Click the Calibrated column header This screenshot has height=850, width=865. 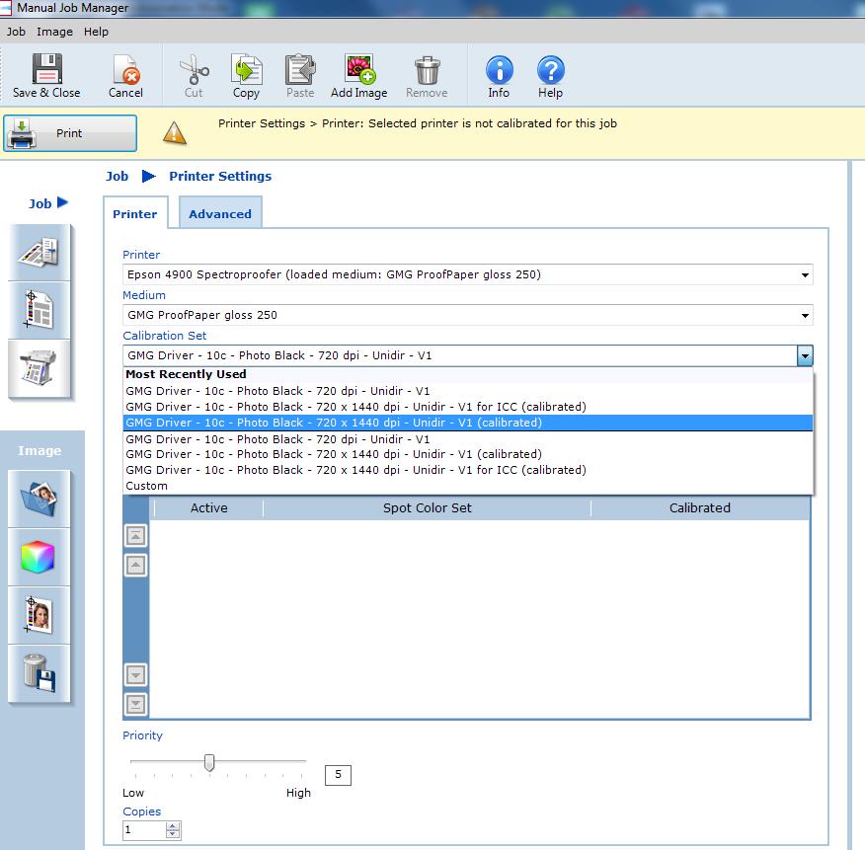point(700,508)
